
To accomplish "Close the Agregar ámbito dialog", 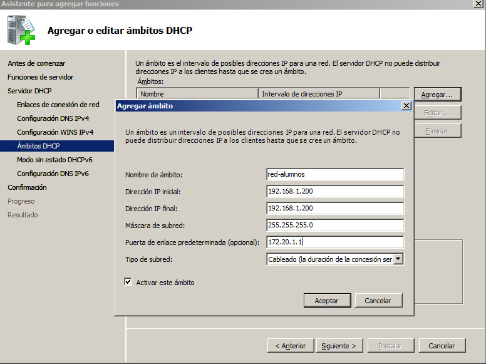I will 405,106.
